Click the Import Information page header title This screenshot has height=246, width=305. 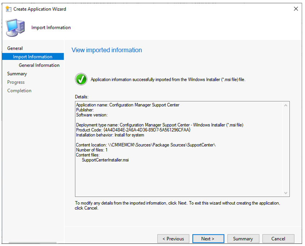(x=51, y=27)
